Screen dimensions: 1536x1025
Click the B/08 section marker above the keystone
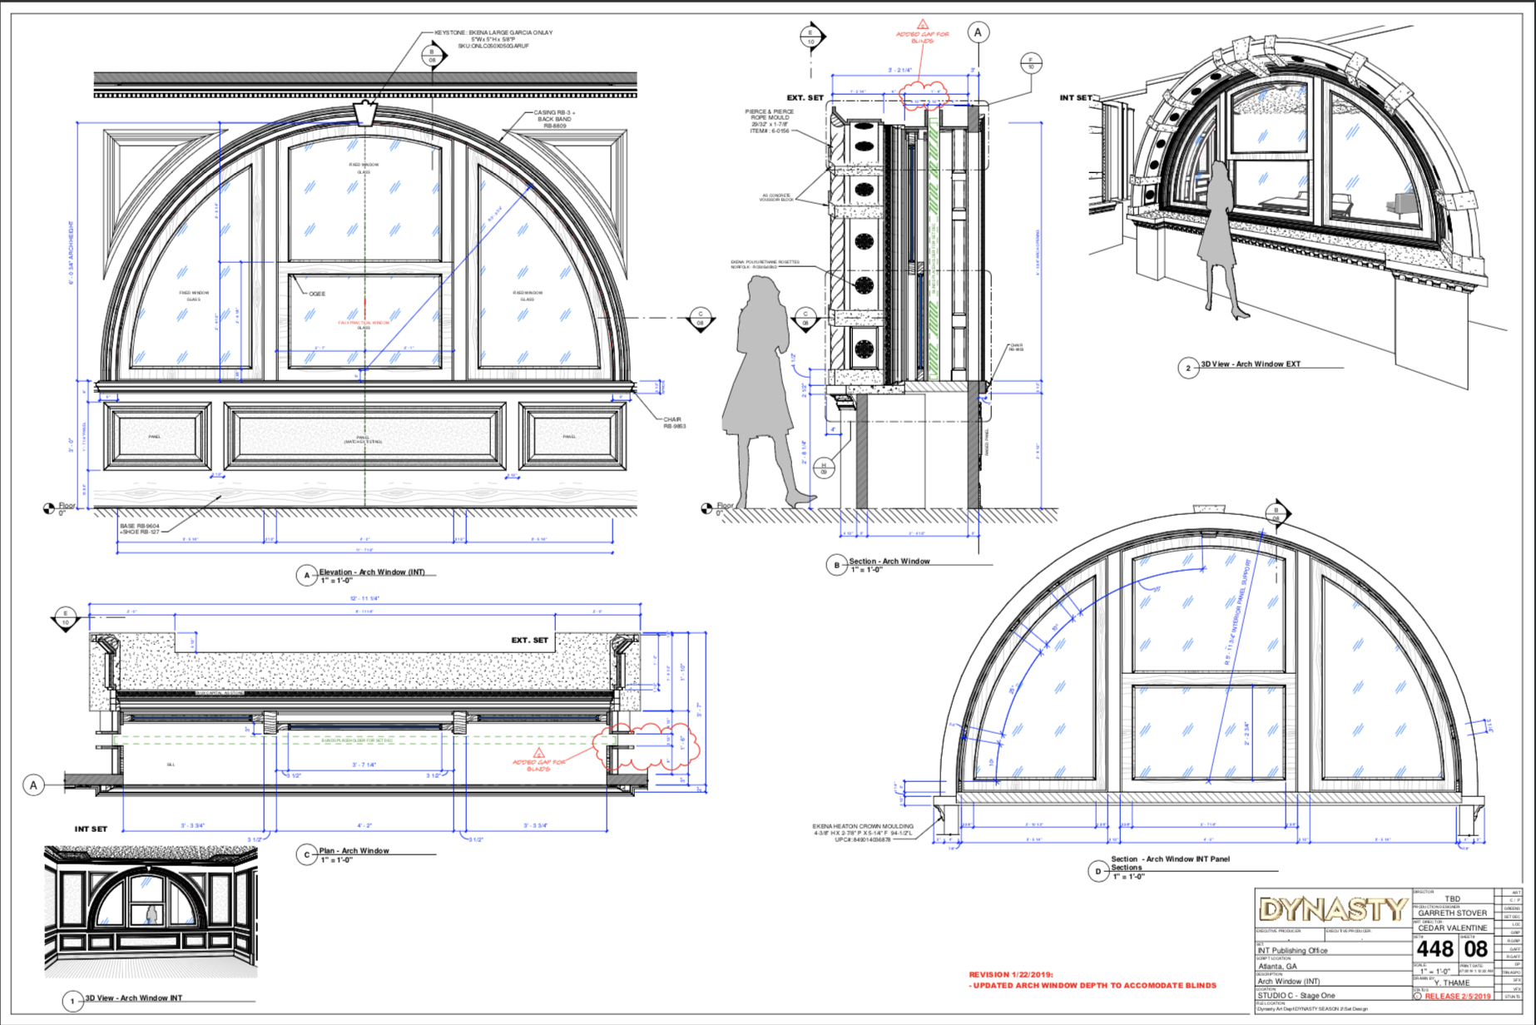coord(433,56)
